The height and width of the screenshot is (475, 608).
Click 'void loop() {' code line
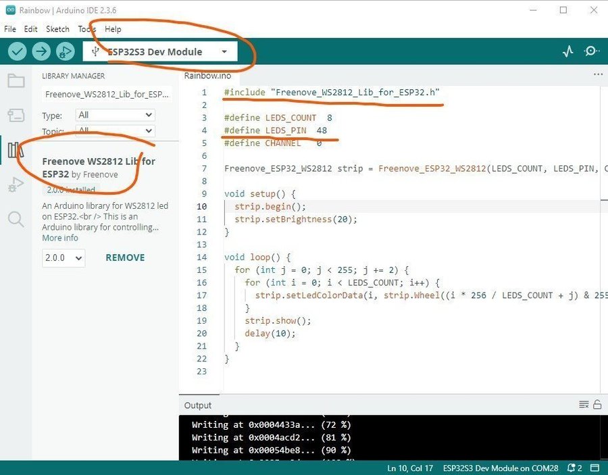[x=257, y=257]
